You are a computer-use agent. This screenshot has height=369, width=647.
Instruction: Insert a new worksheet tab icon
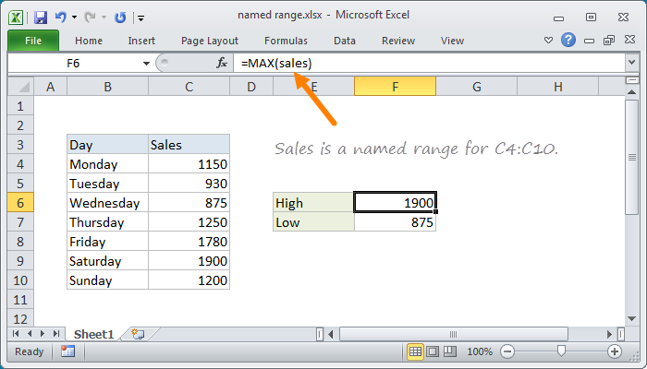click(x=138, y=333)
